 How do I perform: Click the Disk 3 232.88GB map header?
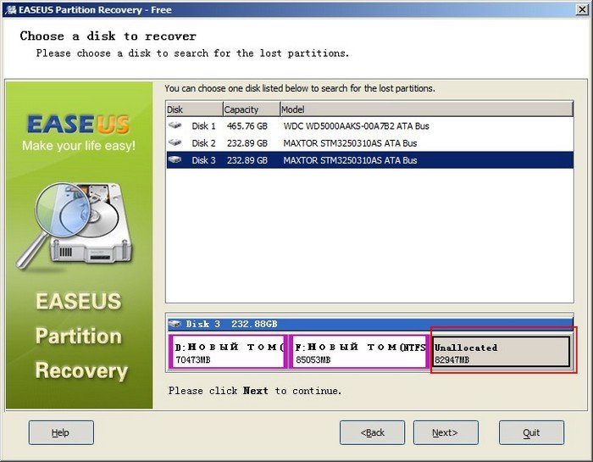(370, 324)
